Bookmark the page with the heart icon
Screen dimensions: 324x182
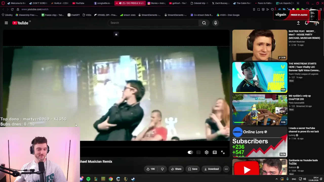[x=272, y=9]
